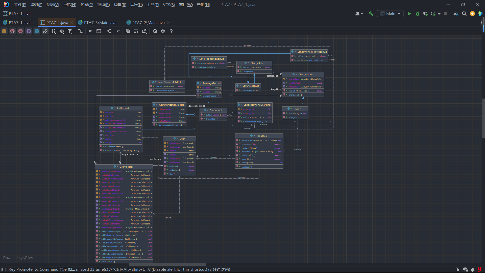The image size is (485, 273).
Task: Click the Refresh diagram data icon
Action: point(155,31)
